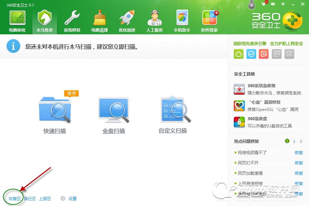
Task: Click 修复 for 网页加载缓慢
Action: pyautogui.click(x=299, y=173)
